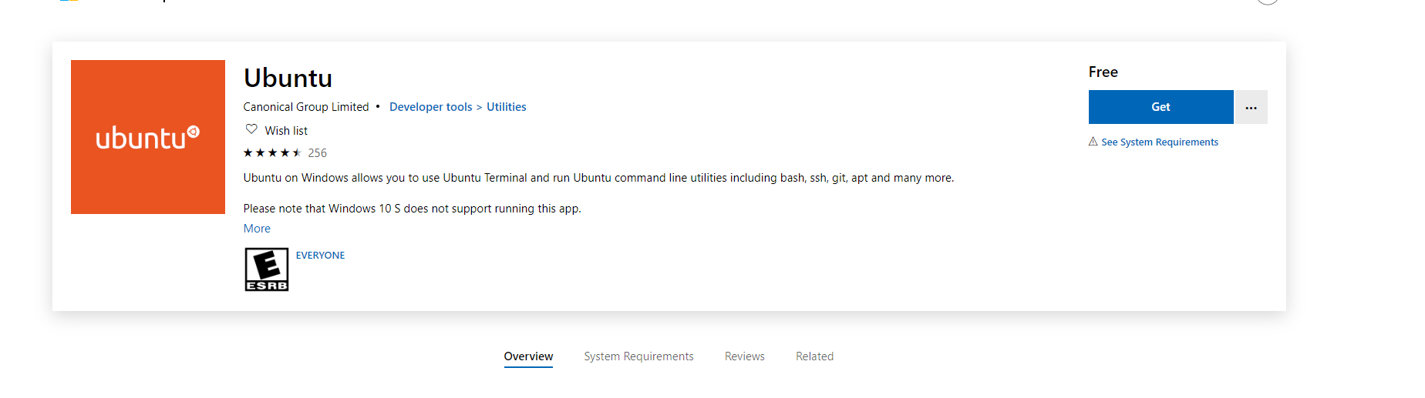Image resolution: width=1425 pixels, height=398 pixels.
Task: Follow the See System Requirements link
Action: 1160,142
